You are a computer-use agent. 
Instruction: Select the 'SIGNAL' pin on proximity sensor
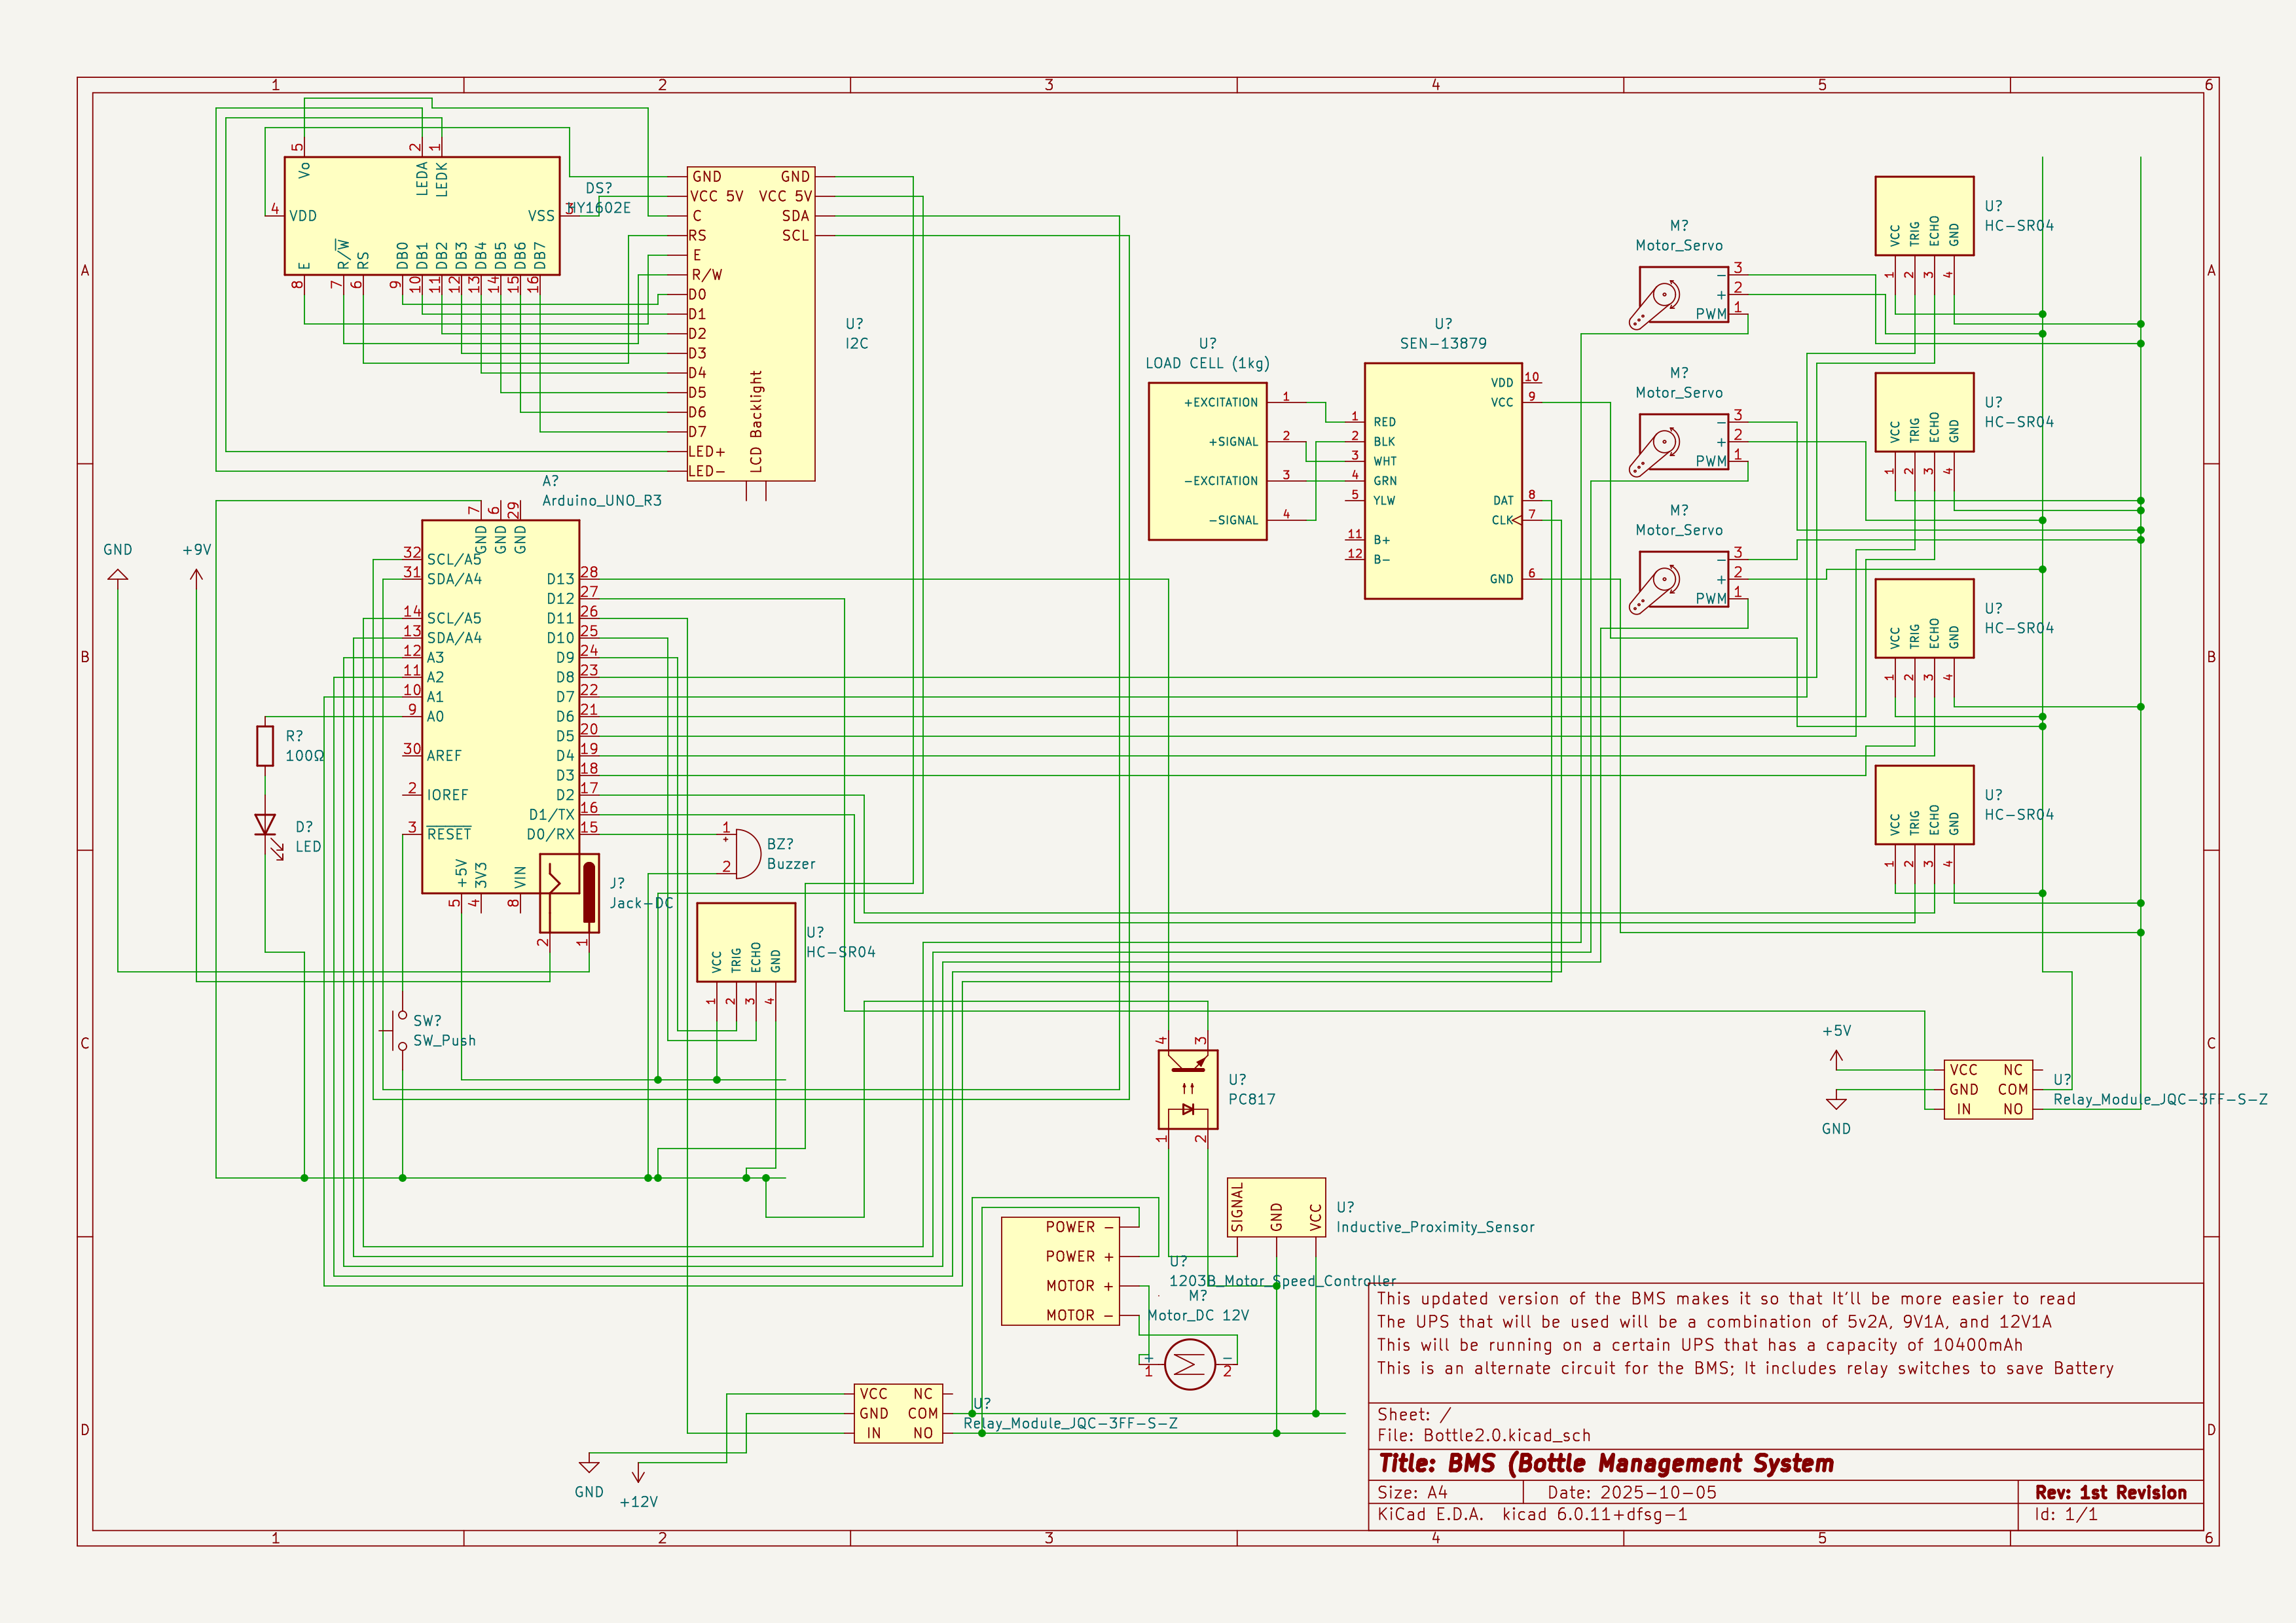1237,1207
